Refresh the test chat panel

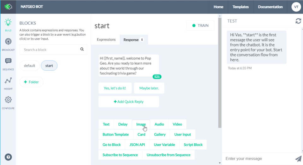tap(298, 21)
